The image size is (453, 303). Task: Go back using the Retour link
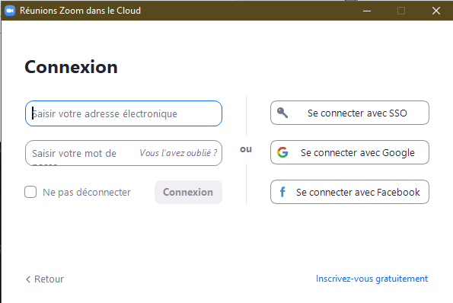pyautogui.click(x=49, y=279)
